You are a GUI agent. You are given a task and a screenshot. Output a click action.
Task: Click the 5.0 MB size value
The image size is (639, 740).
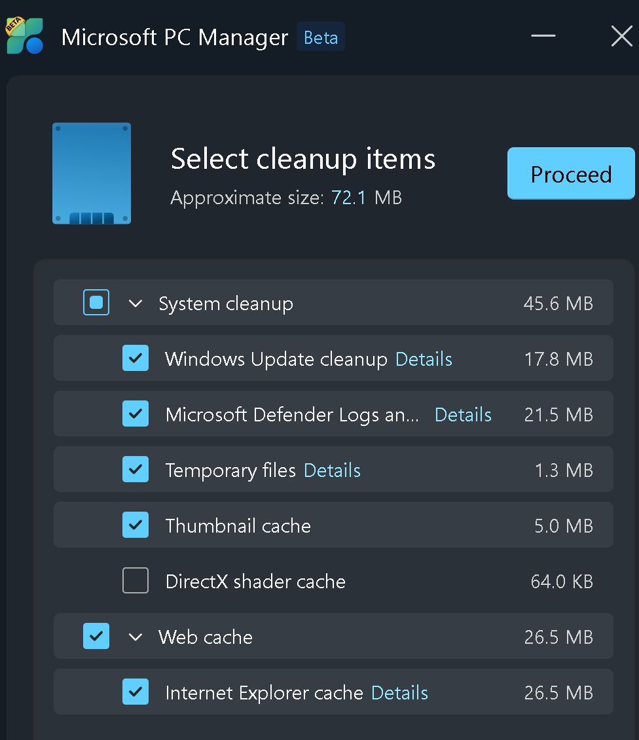564,526
